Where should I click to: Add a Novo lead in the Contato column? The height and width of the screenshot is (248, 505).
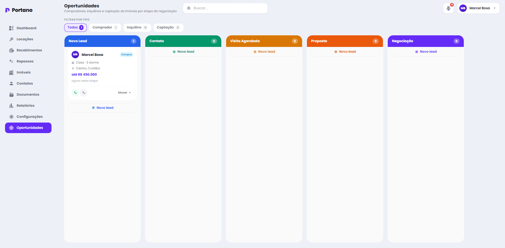183,52
